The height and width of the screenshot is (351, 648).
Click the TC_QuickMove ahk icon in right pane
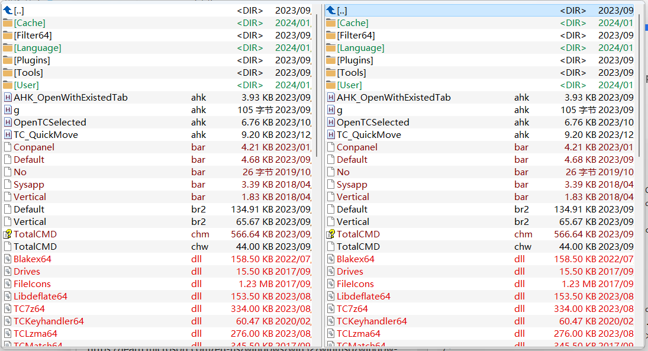pos(331,134)
